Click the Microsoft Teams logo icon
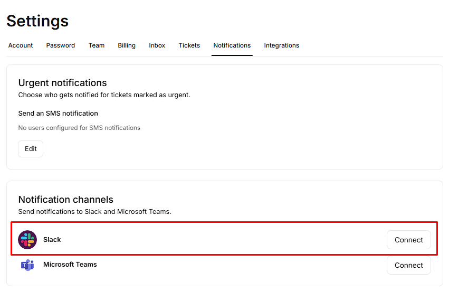Screen dimensions: 449x291 (27, 265)
